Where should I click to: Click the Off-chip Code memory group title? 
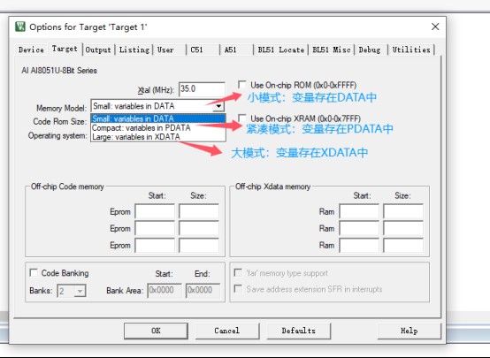pyautogui.click(x=67, y=187)
